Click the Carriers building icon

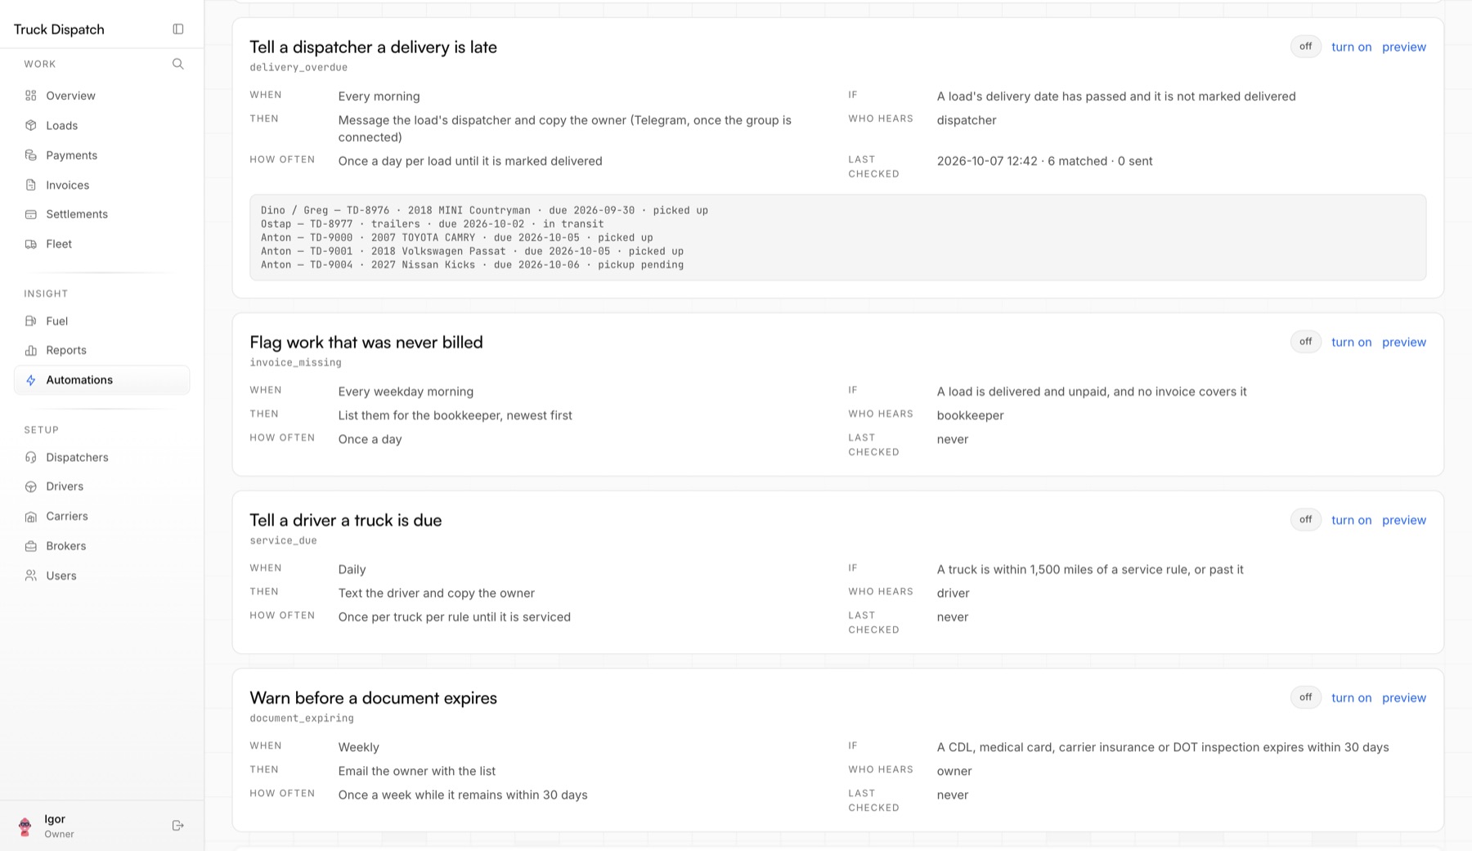[x=31, y=516]
